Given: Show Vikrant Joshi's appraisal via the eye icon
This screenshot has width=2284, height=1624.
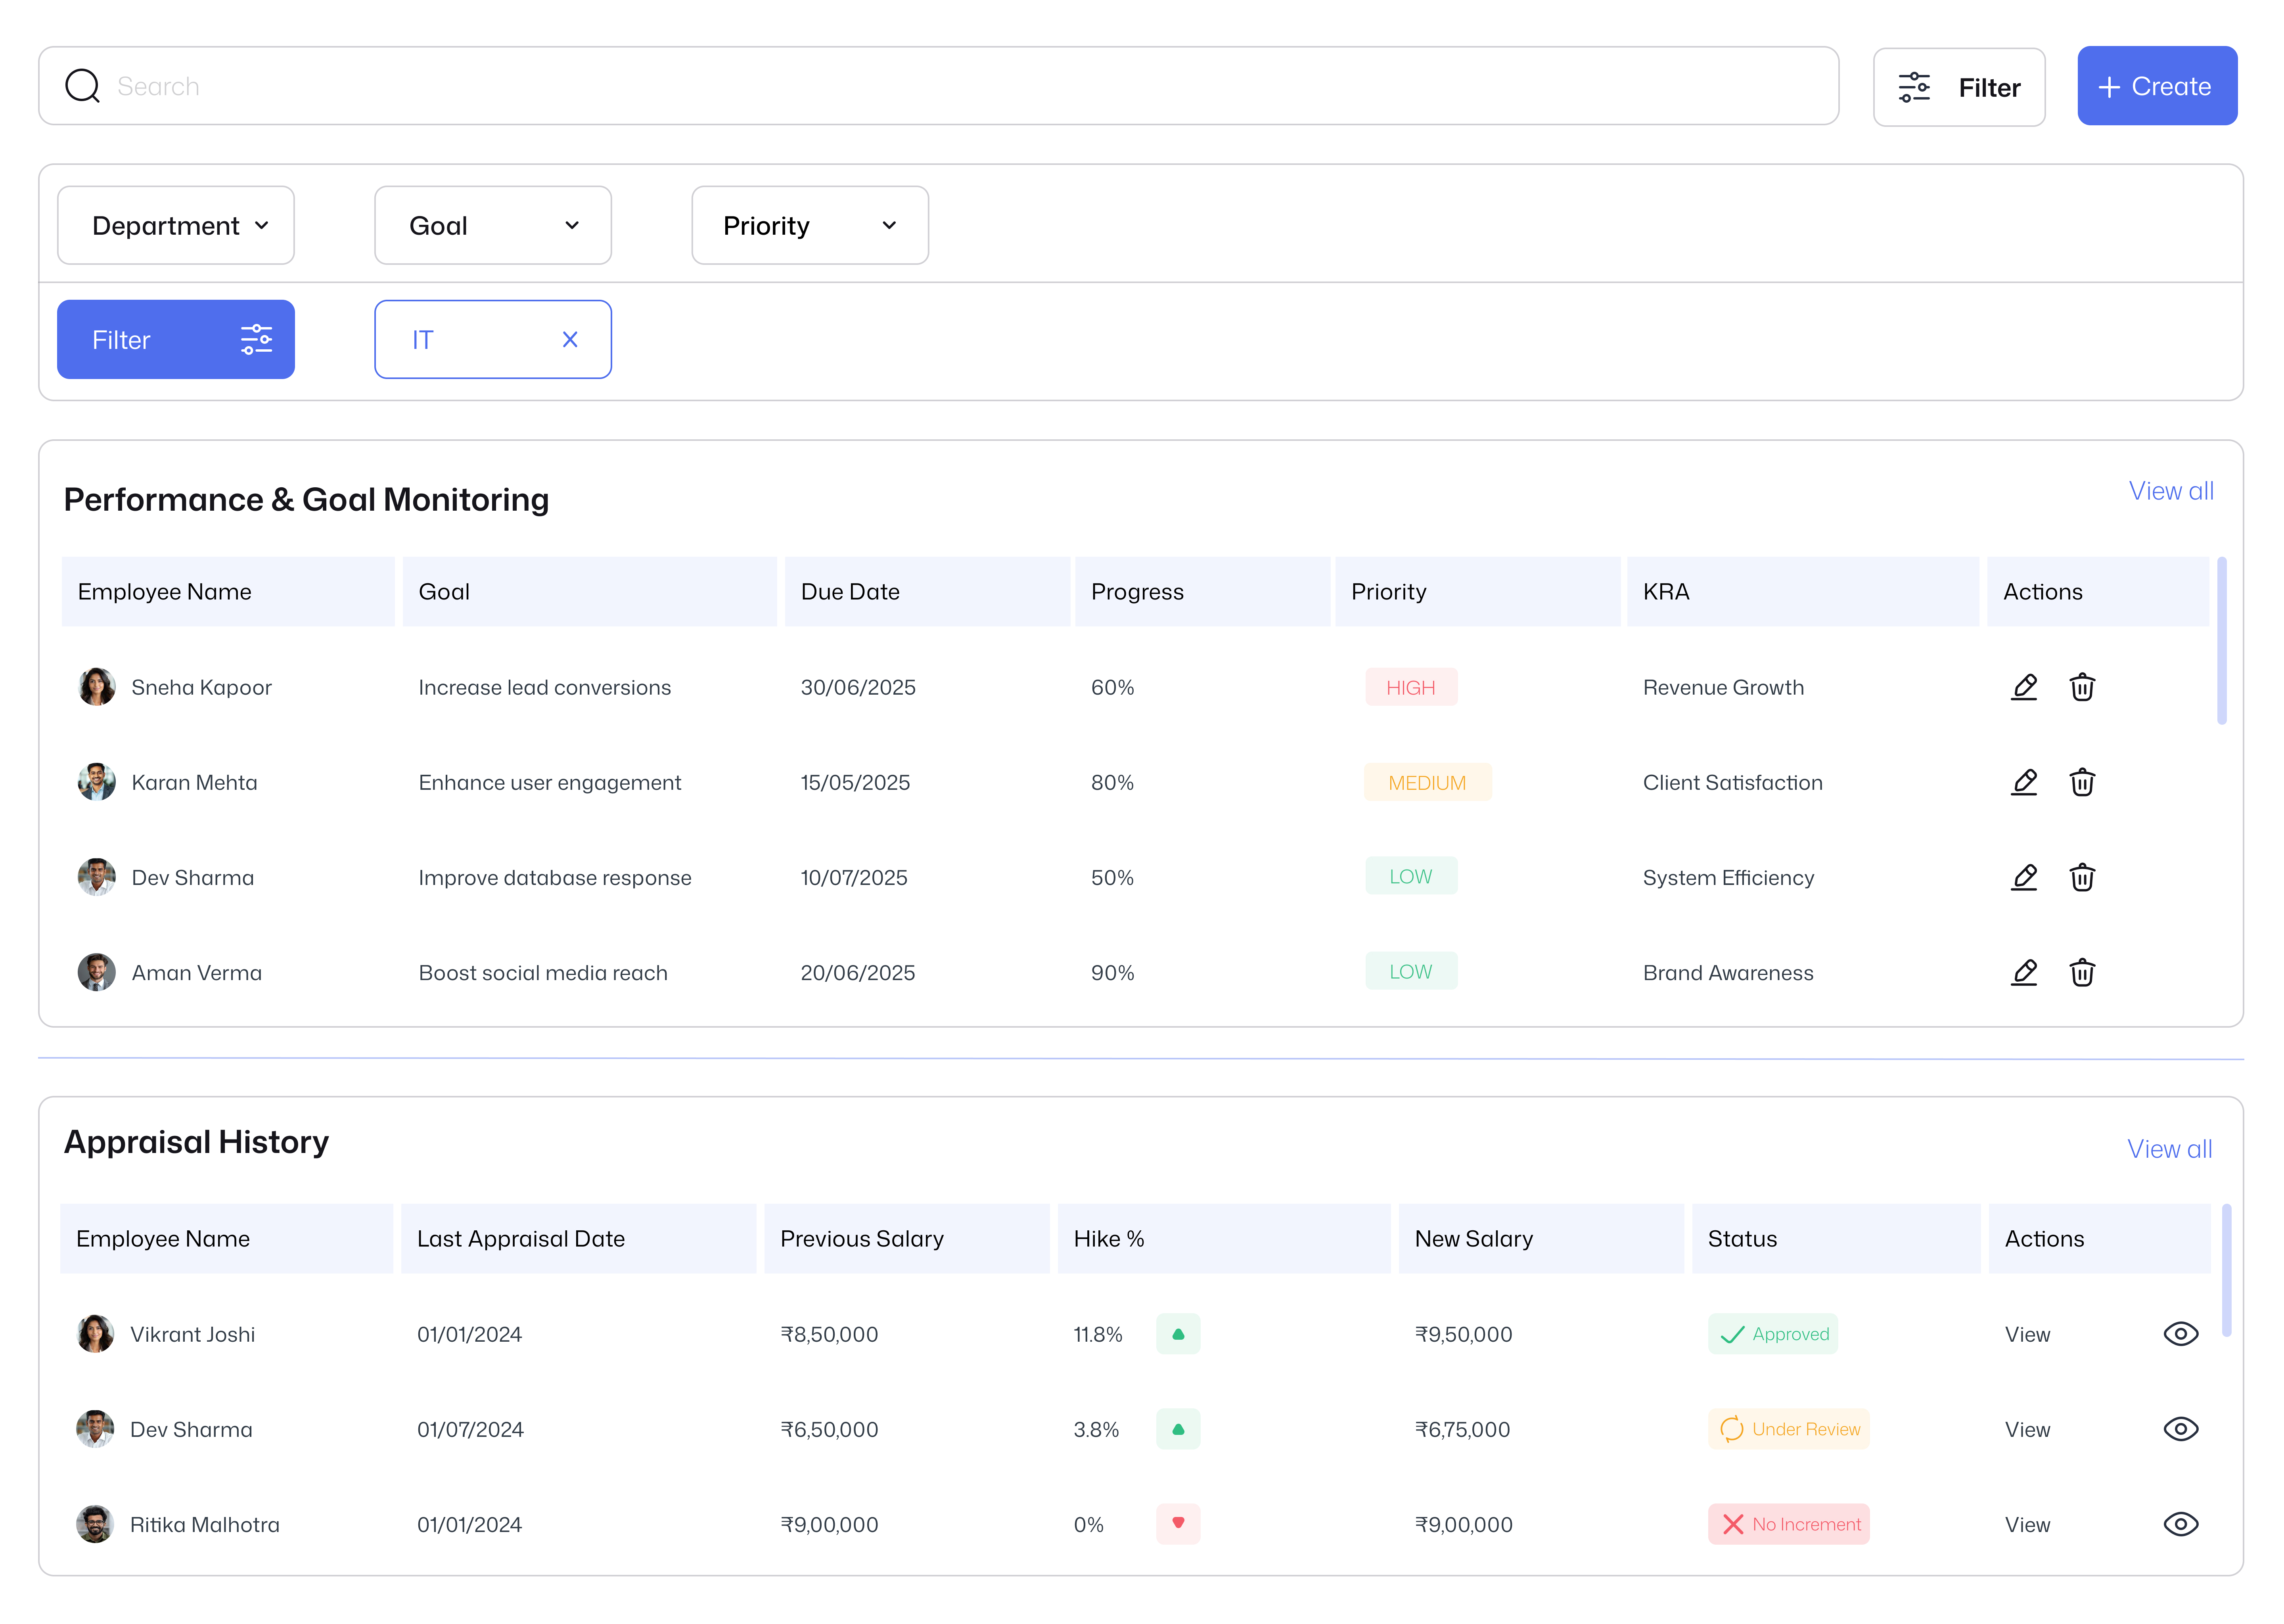Looking at the screenshot, I should click(2181, 1333).
